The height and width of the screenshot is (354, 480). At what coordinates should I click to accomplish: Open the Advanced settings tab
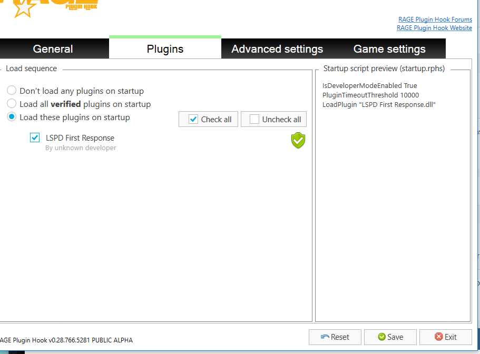[277, 48]
